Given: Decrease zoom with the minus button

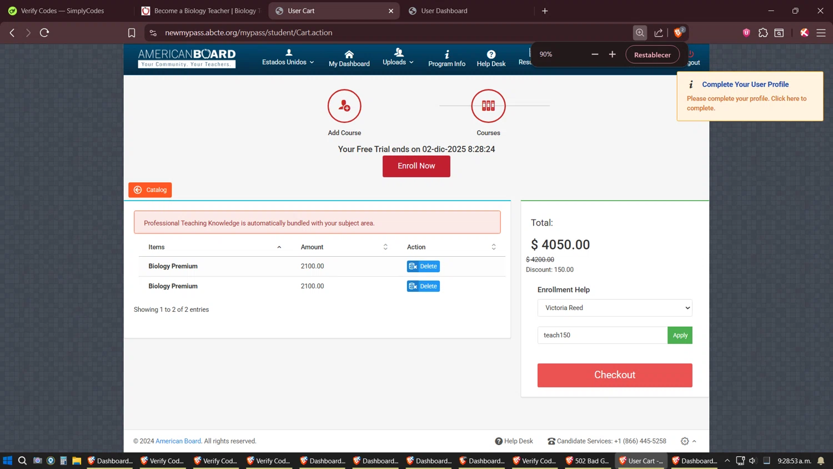Looking at the screenshot, I should (x=595, y=54).
